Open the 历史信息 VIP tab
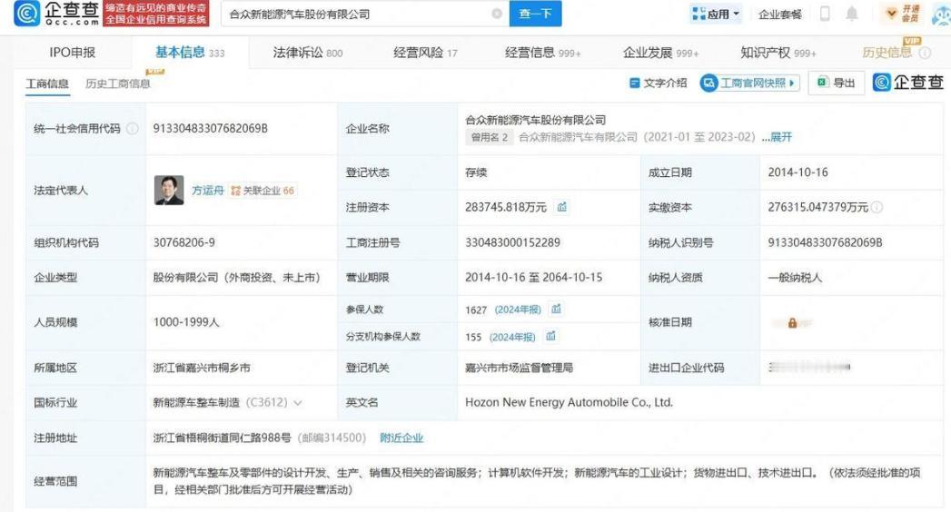 pyautogui.click(x=887, y=53)
